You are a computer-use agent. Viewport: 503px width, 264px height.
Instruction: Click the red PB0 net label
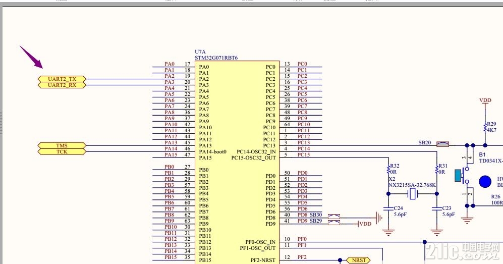[x=169, y=167]
